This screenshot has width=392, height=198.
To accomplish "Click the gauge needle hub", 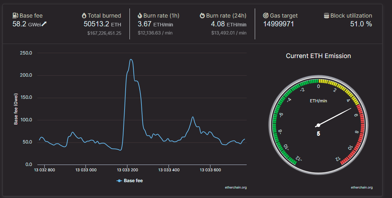I will click(318, 125).
